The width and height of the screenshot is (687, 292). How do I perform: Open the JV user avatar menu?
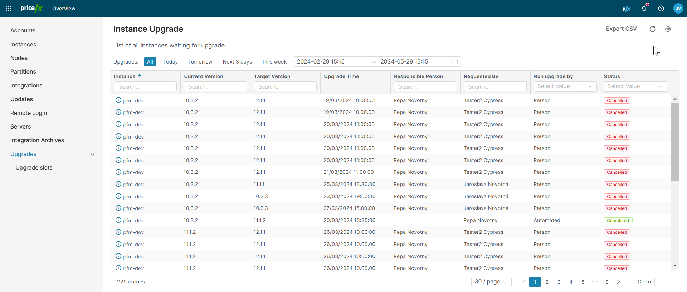678,9
